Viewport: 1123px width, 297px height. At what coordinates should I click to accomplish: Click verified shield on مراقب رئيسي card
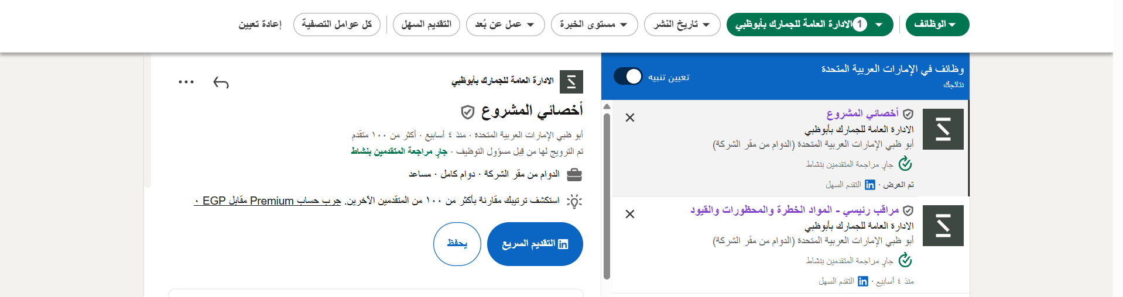[x=908, y=210]
